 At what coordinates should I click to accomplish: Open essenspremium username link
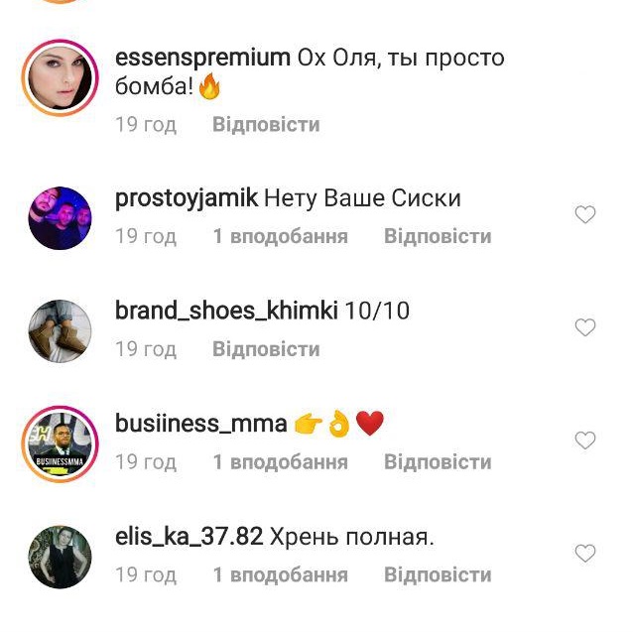pyautogui.click(x=202, y=59)
